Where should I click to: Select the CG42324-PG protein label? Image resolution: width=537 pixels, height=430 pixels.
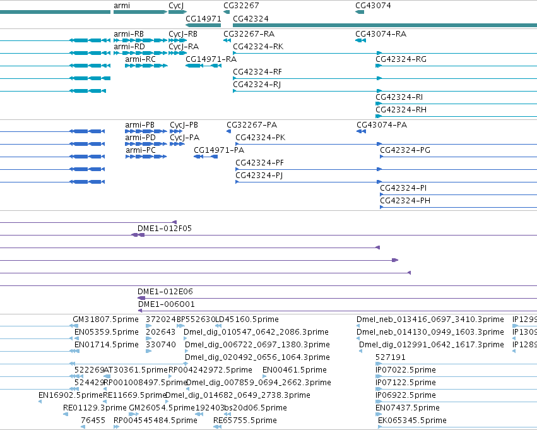(405, 150)
